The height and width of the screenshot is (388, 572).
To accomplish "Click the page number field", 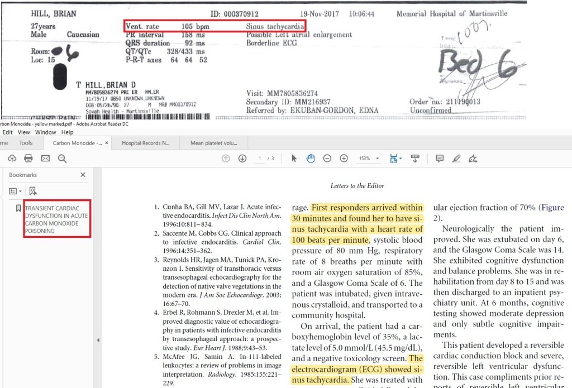I will tap(260, 158).
